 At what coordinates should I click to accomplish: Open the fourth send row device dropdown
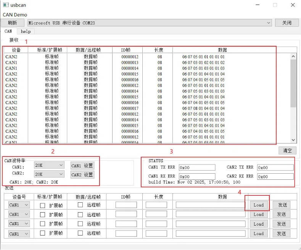pyautogui.click(x=19, y=234)
